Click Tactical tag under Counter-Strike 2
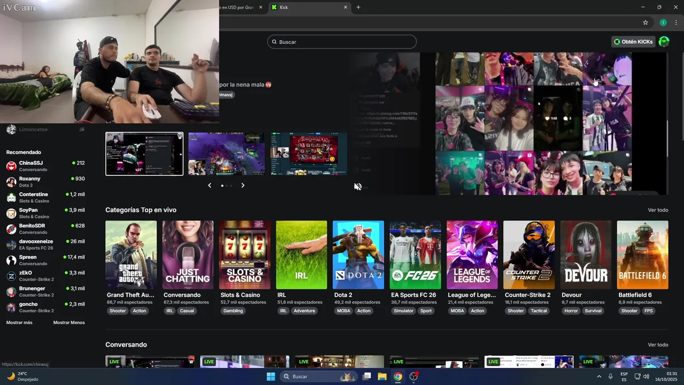 tap(539, 311)
